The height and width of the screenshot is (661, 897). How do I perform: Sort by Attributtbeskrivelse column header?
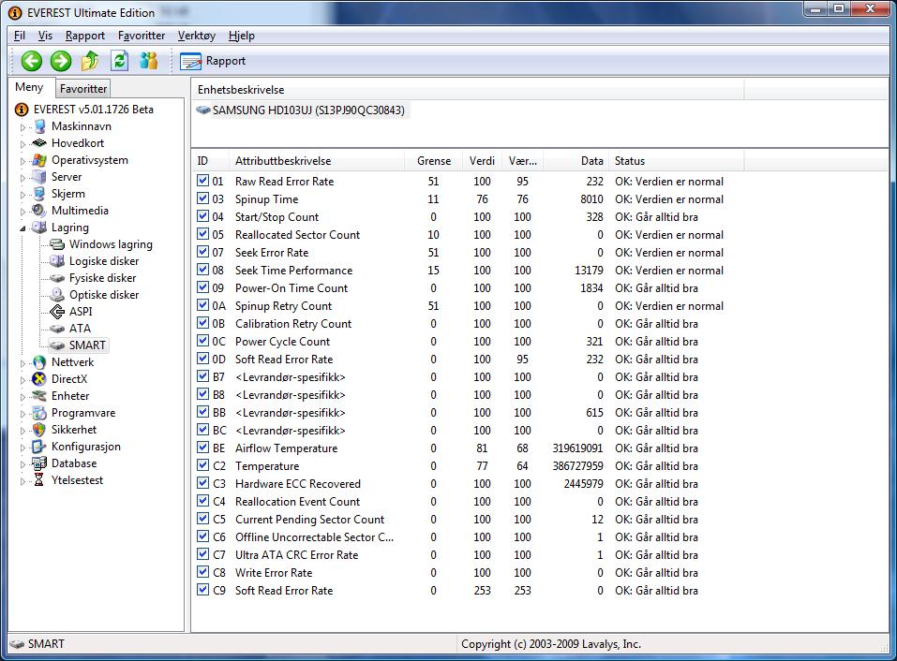[317, 161]
